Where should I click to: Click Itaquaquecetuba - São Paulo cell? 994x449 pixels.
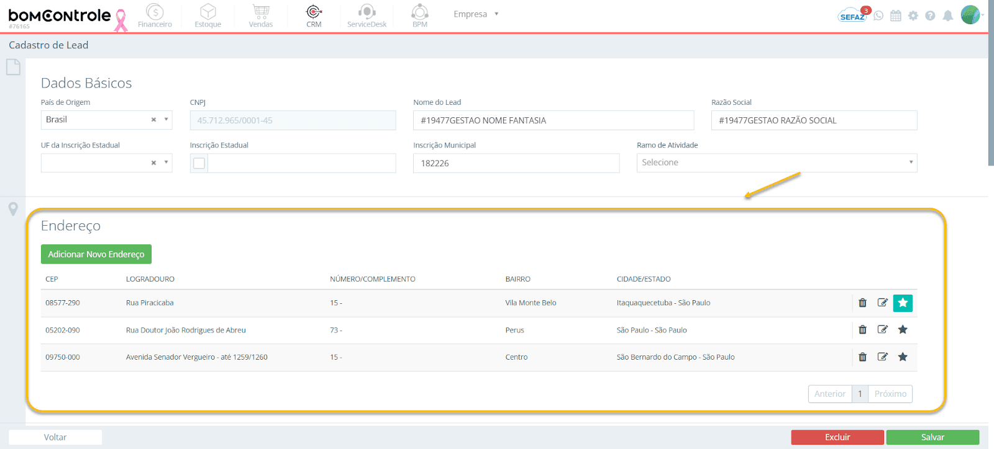point(663,303)
